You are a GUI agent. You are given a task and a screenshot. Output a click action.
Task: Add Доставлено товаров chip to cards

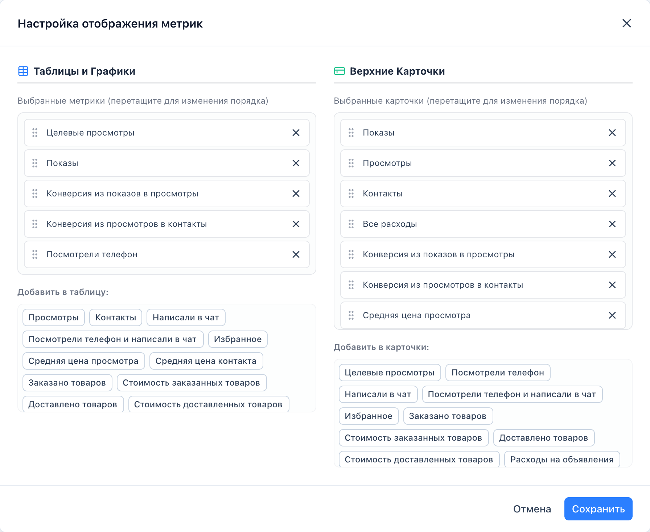pyautogui.click(x=544, y=438)
